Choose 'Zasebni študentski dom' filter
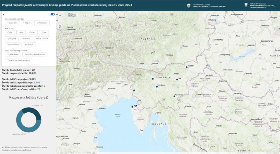The image size is (280, 154). pyautogui.click(x=19, y=60)
